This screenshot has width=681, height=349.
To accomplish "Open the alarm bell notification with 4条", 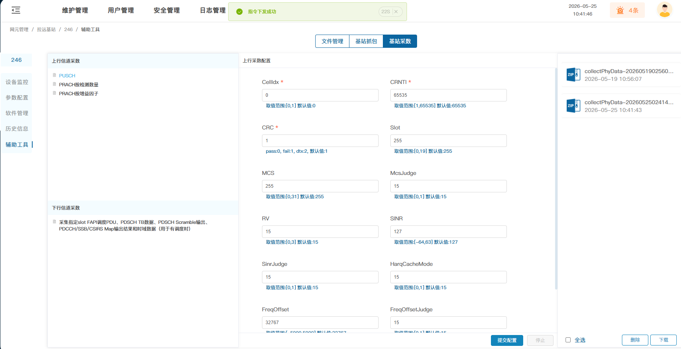I will [x=627, y=10].
